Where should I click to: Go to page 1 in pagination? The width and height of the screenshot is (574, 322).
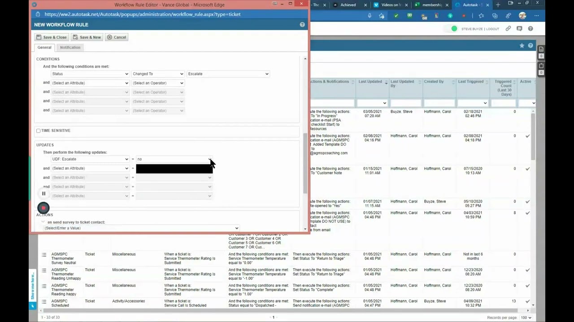click(273, 318)
